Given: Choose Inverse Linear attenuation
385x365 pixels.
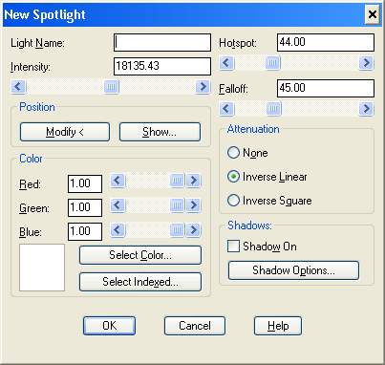Looking at the screenshot, I should (267, 177).
